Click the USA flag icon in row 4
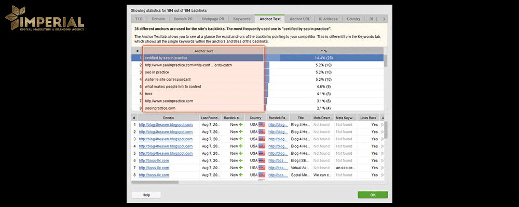Screen dimensions: 519x207 click(x=262, y=146)
